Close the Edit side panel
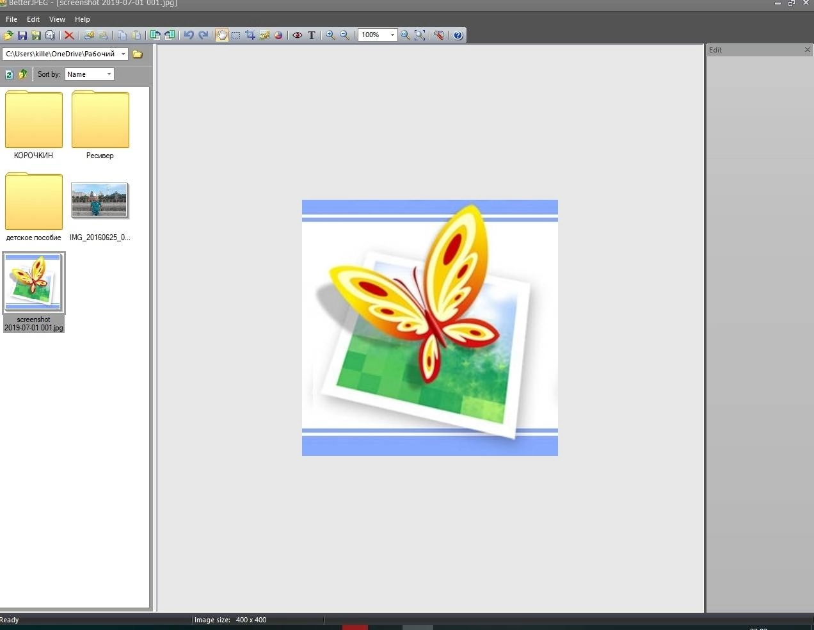 tap(807, 50)
